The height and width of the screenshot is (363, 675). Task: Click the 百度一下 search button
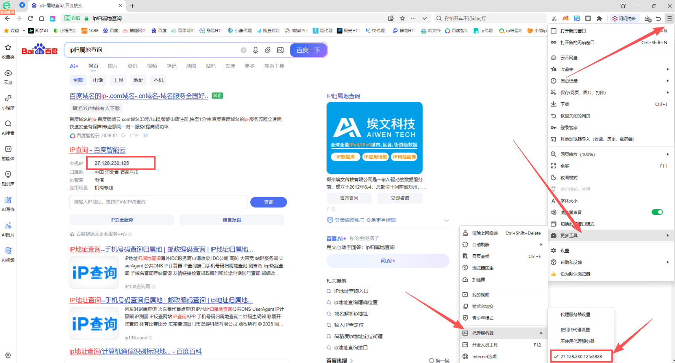tap(308, 50)
